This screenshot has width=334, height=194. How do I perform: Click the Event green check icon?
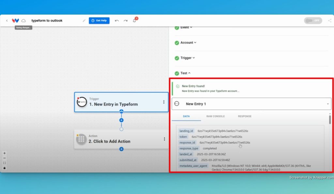(x=177, y=28)
